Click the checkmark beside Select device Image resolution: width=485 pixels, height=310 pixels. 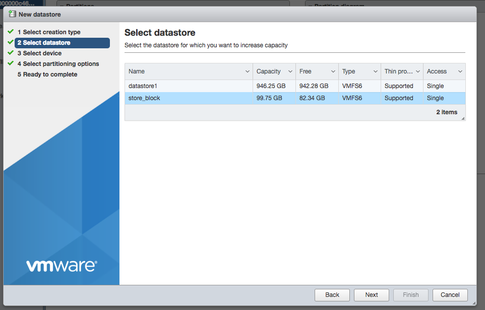[11, 53]
